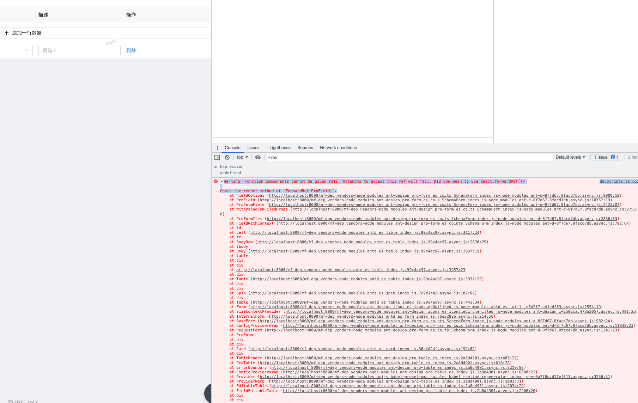Clear the console

pyautogui.click(x=227, y=157)
